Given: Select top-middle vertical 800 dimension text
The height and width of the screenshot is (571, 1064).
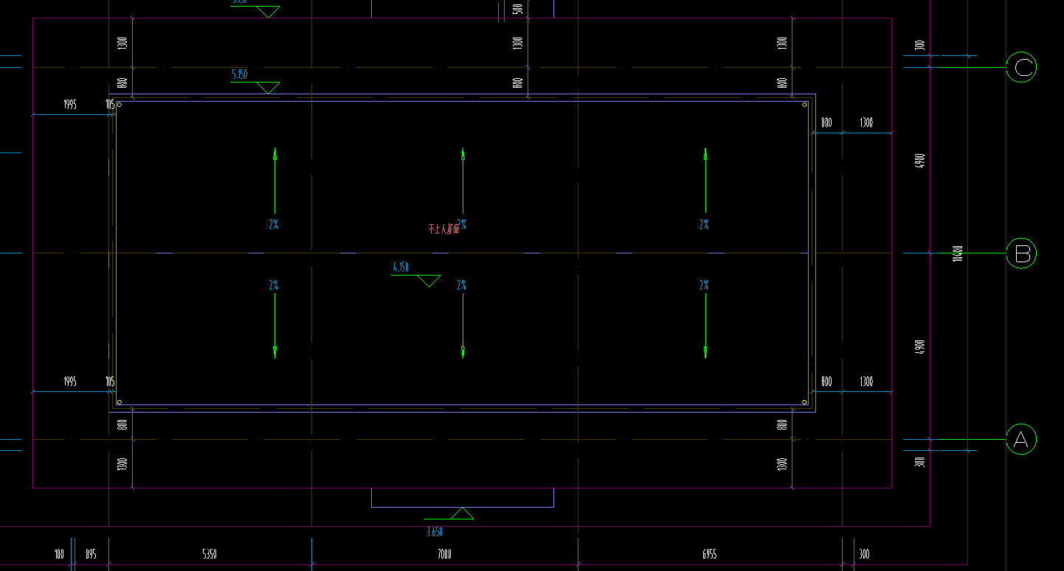Looking at the screenshot, I should coord(517,83).
